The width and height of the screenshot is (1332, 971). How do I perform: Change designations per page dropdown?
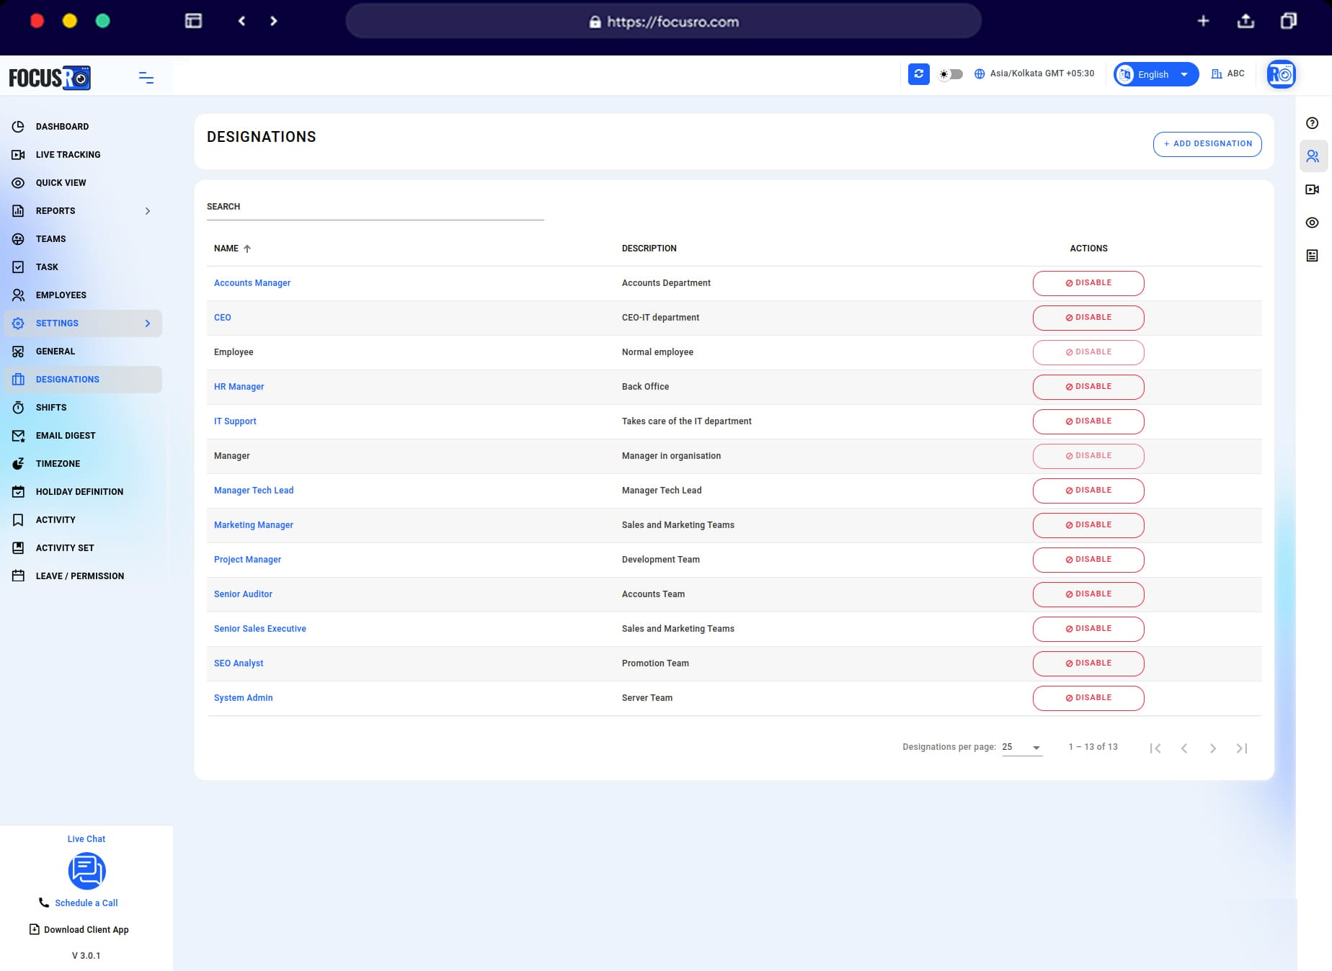1020,747
